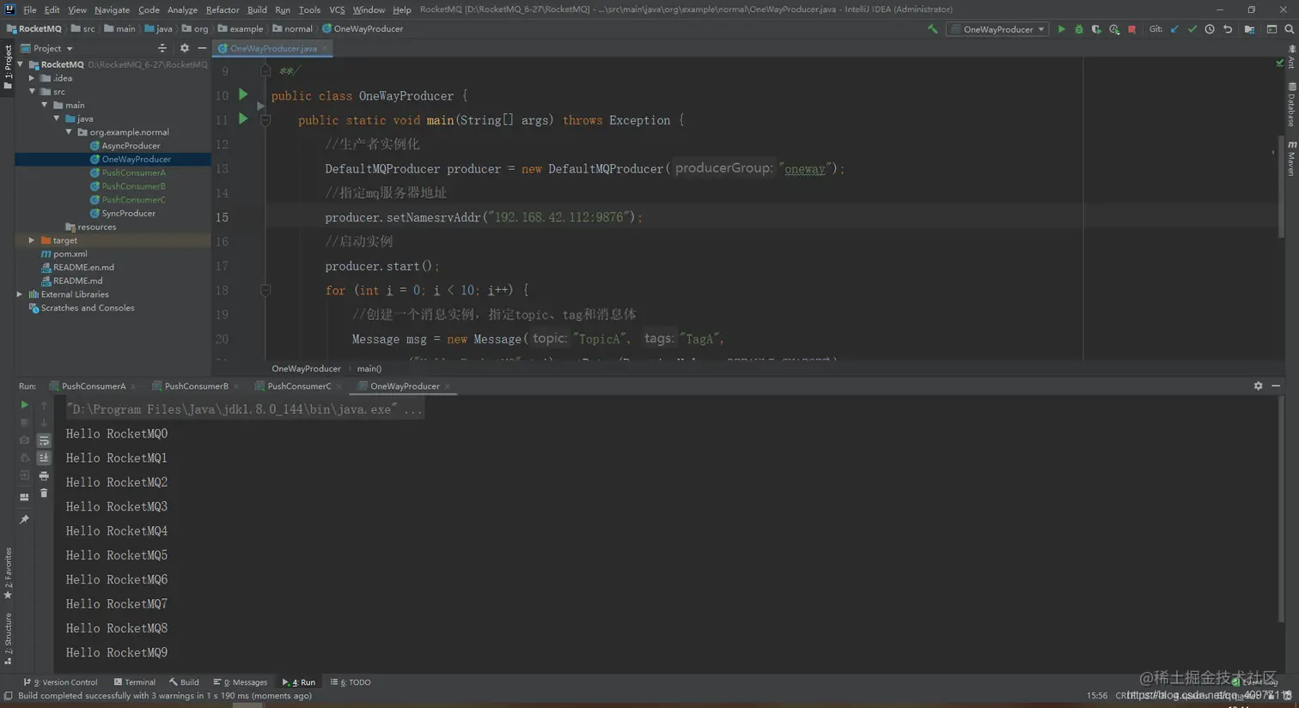Start debugging with the green bug icon
The width and height of the screenshot is (1299, 708).
click(x=1079, y=29)
